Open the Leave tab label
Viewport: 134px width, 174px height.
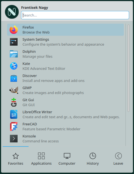[x=118, y=163]
